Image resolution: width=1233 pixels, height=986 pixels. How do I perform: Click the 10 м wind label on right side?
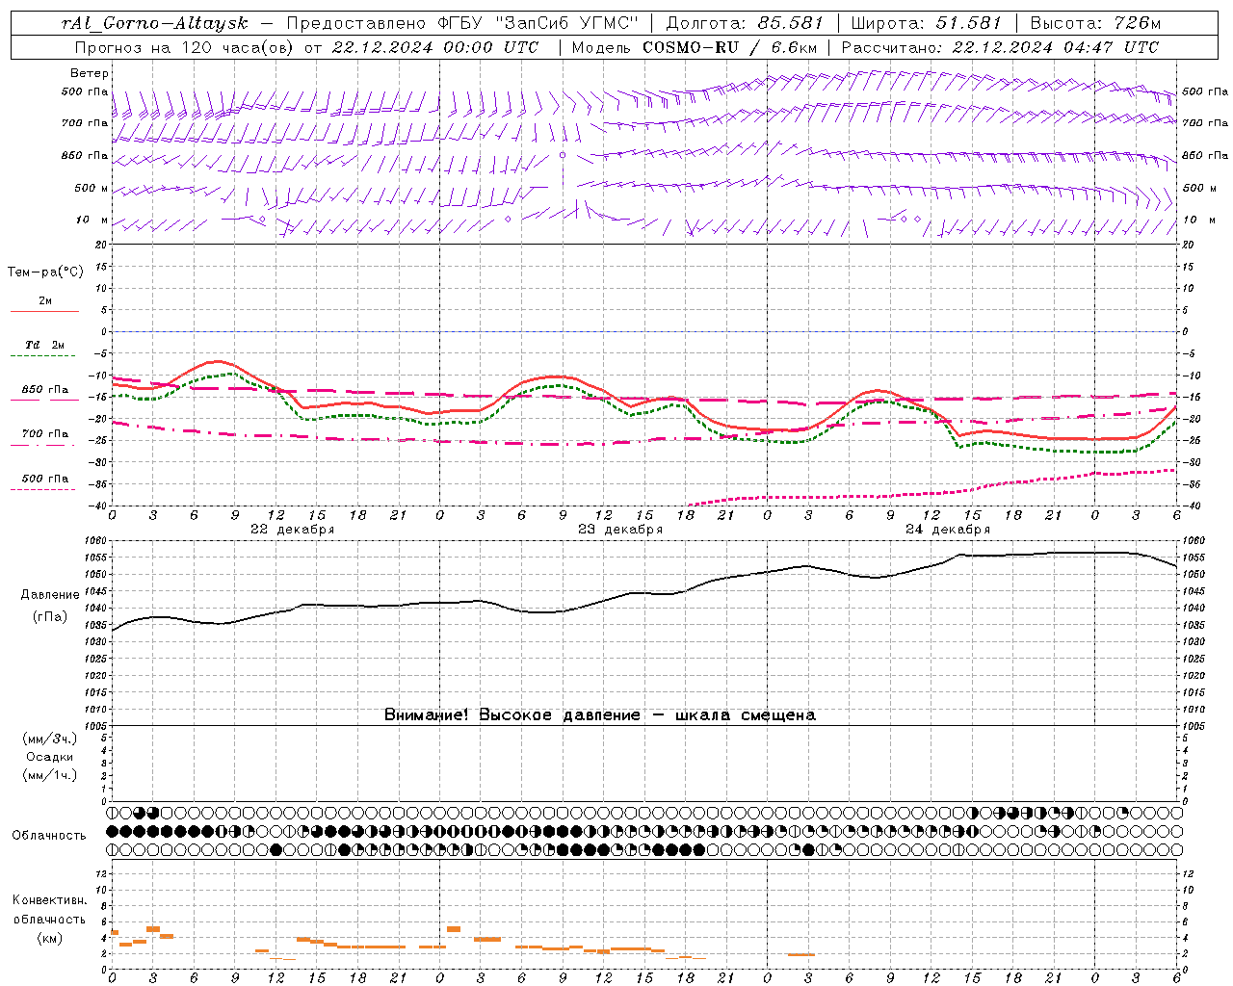click(1198, 220)
